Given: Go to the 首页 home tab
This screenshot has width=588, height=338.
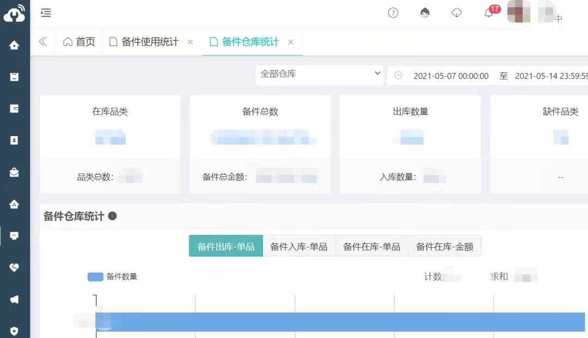Looking at the screenshot, I should tap(79, 42).
